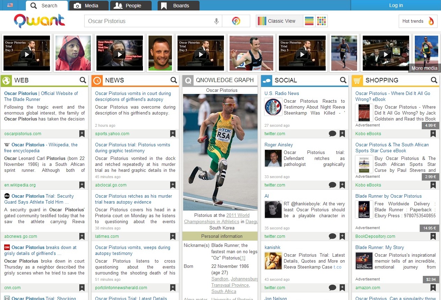Viewport: 441px width, 300px height.
Task: Activate voice search microphone
Action: click(x=217, y=21)
